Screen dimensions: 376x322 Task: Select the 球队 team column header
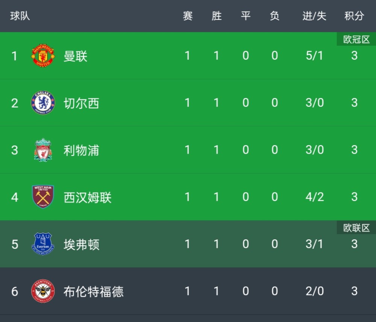(20, 16)
